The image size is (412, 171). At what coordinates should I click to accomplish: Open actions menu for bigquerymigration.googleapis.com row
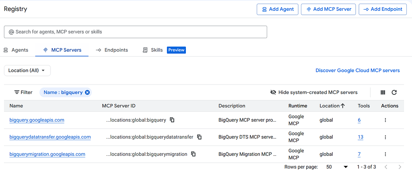click(385, 154)
